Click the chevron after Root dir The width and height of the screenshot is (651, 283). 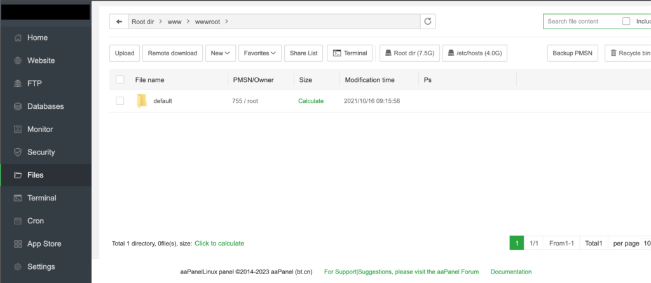click(x=161, y=22)
